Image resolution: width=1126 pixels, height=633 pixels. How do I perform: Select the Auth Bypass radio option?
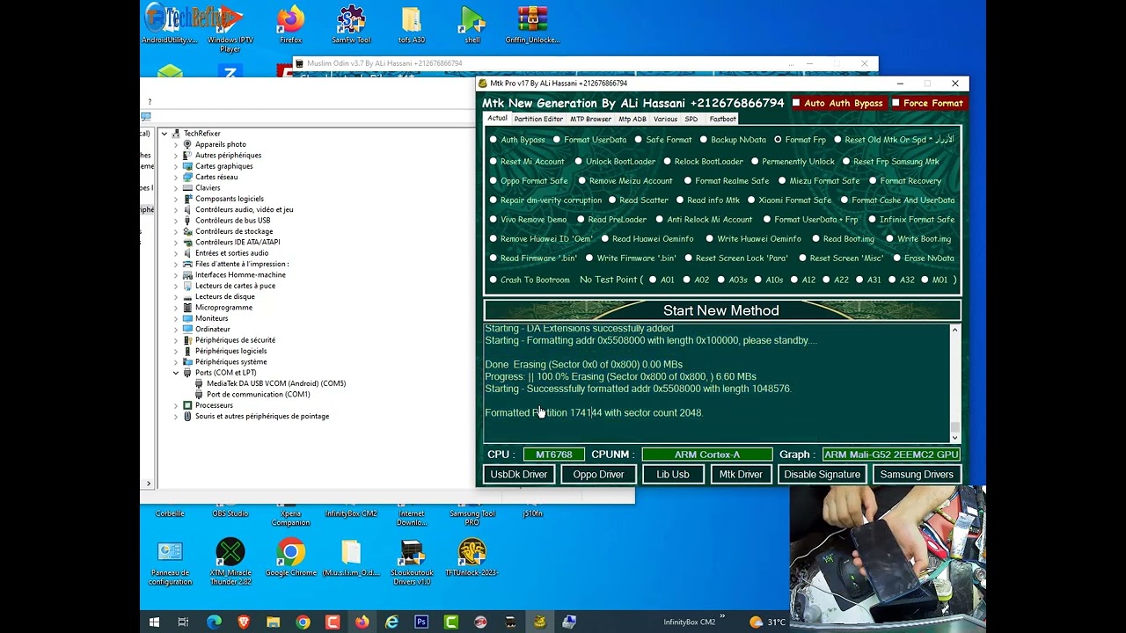[x=494, y=140]
